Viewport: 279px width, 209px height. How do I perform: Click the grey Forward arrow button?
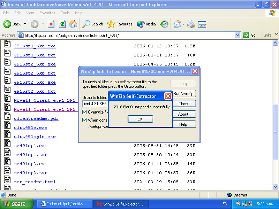click(34, 24)
